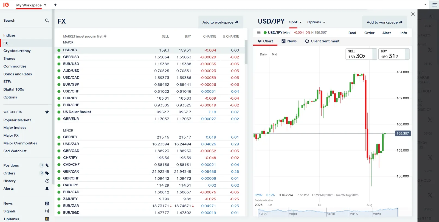This screenshot has width=439, height=222.
Task: Add a new workspace tab
Action: (x=55, y=5)
